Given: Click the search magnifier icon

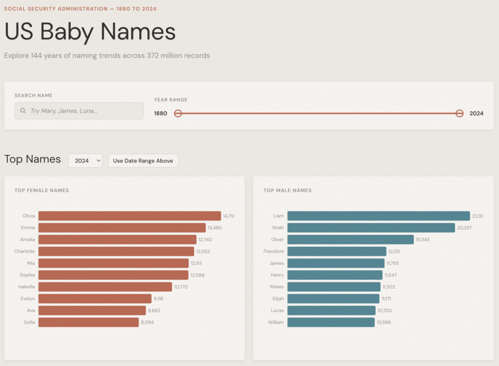Looking at the screenshot, I should point(23,111).
